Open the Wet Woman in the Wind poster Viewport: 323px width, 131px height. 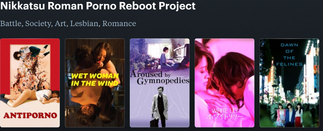(95, 83)
